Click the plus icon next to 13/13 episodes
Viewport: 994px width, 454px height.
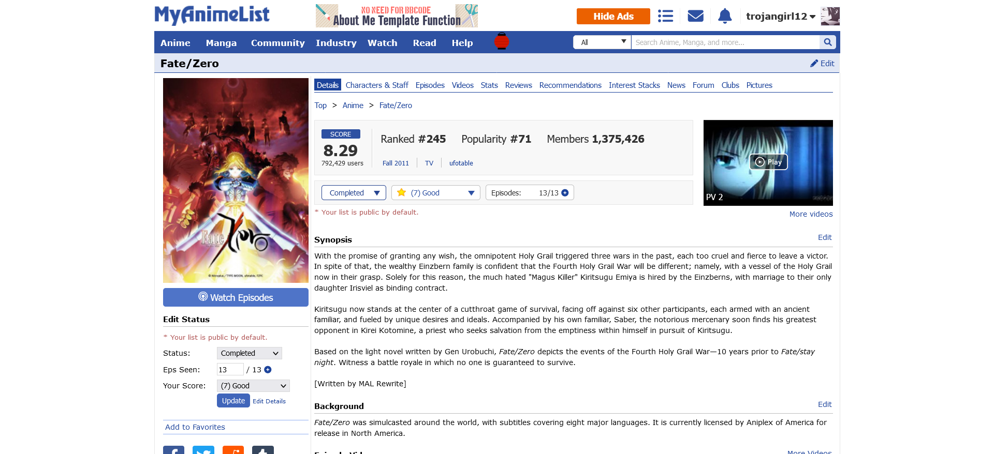pyautogui.click(x=565, y=193)
